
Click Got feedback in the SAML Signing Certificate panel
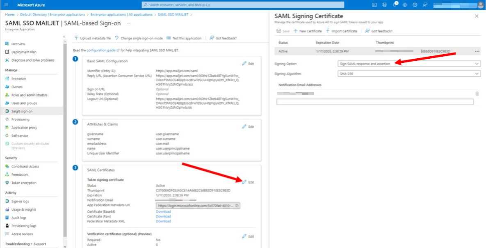click(379, 31)
